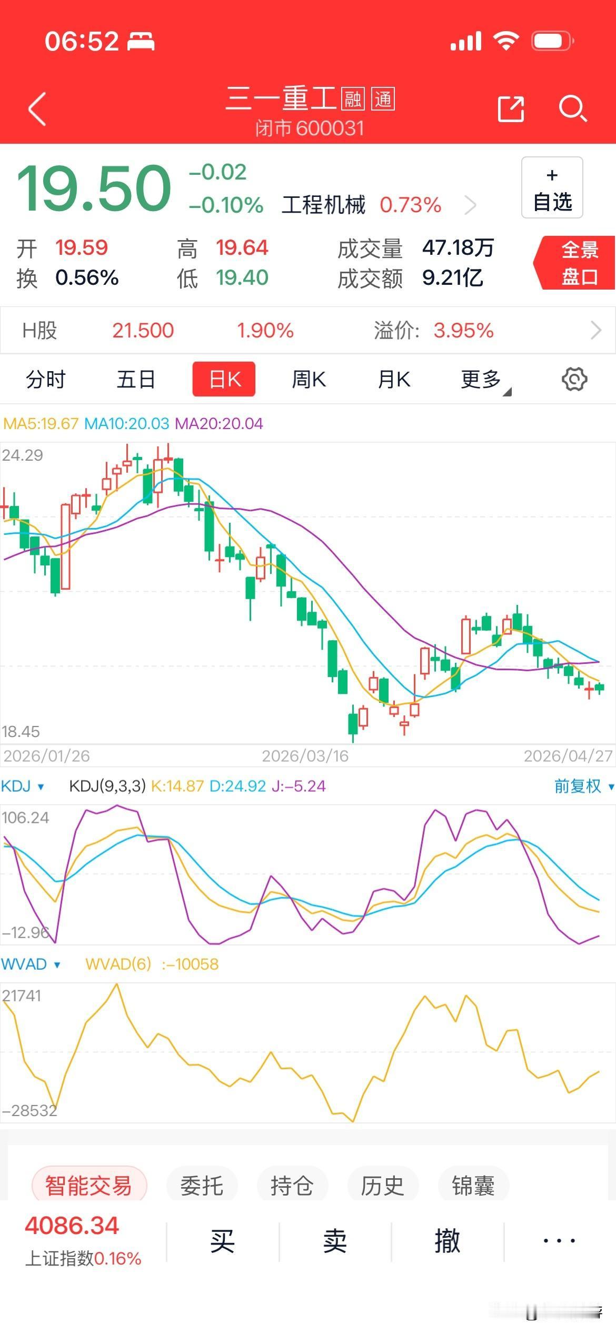Open chart settings gear icon
This screenshot has width=616, height=1333.
(x=574, y=379)
